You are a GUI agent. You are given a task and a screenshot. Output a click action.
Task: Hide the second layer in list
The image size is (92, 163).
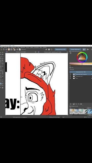tap(70, 76)
